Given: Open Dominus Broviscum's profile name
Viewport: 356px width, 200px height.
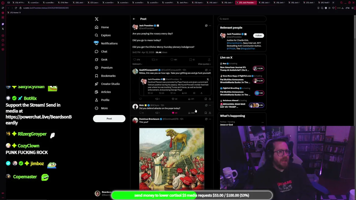Looking at the screenshot, I should pyautogui.click(x=149, y=119).
